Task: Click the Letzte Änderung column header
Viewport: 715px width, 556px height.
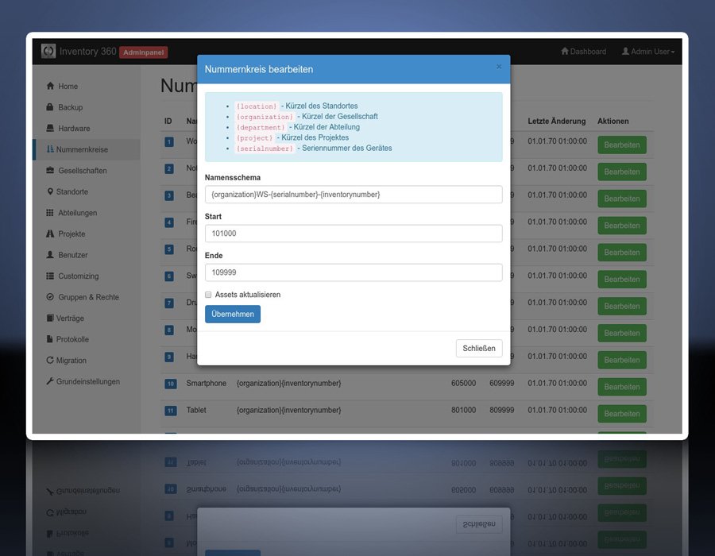Action: [557, 122]
